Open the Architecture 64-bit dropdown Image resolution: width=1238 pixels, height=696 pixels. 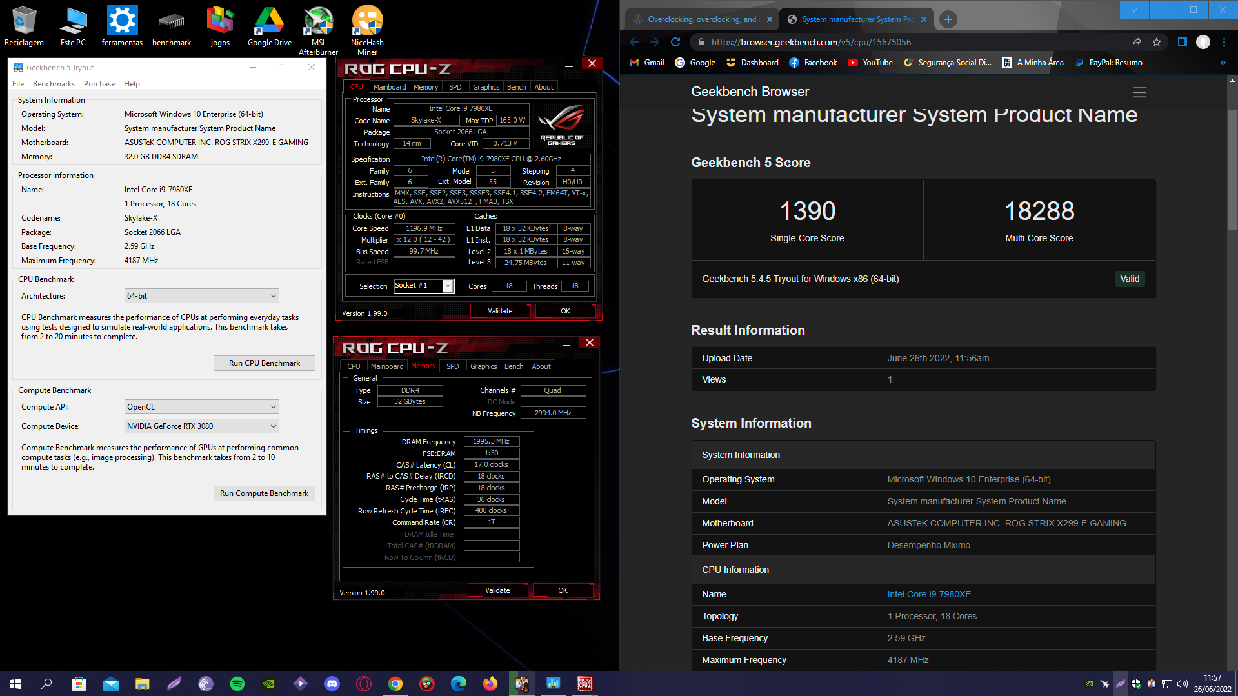[x=201, y=296]
